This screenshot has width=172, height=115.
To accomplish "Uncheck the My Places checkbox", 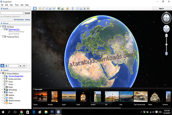I will click(x=3, y=26).
